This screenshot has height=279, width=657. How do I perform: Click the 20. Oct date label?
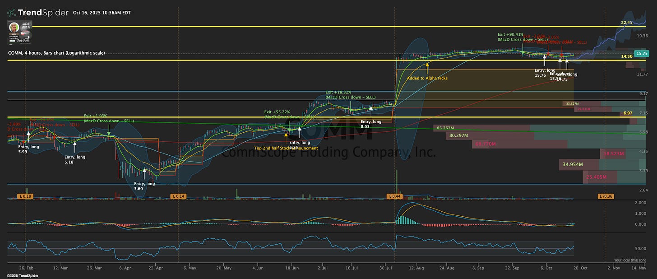(581, 268)
